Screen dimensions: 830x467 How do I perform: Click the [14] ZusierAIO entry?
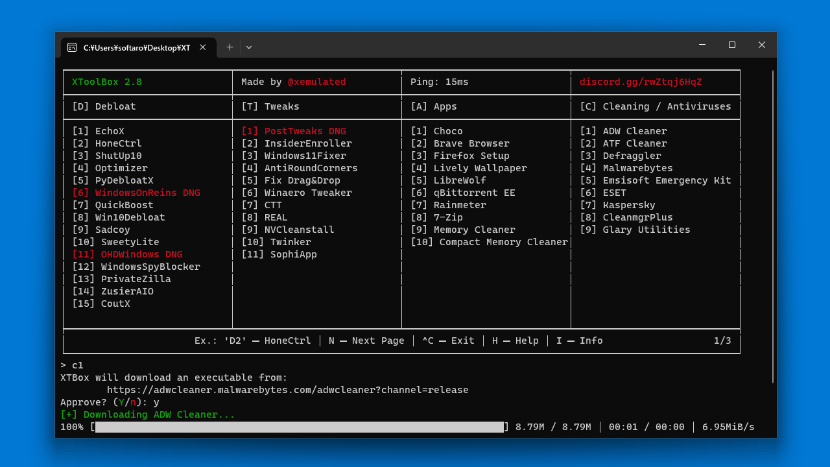(x=113, y=291)
